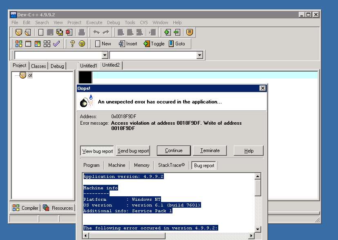Click the blank page New Source File icon

pos(40,32)
